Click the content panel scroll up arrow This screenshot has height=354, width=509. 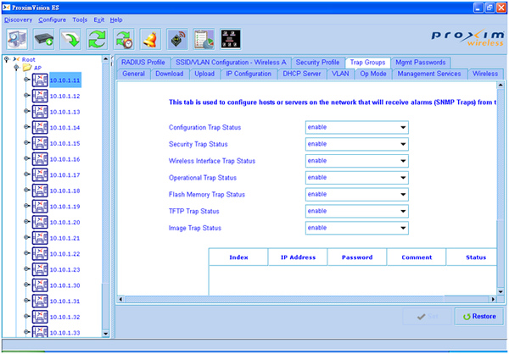click(x=501, y=85)
